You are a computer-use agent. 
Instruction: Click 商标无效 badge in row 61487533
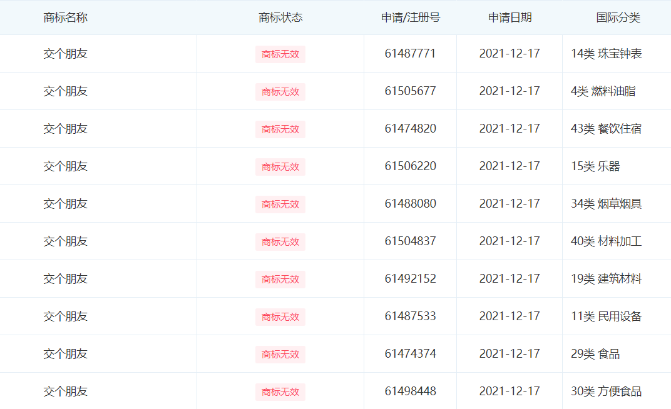point(280,317)
